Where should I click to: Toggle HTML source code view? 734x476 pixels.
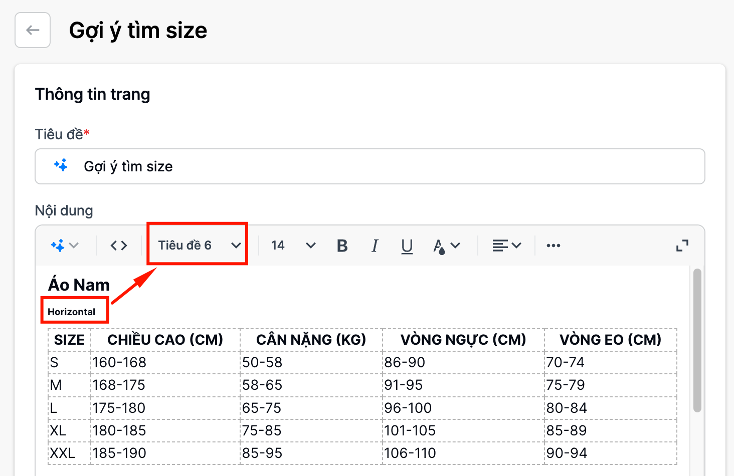click(119, 246)
